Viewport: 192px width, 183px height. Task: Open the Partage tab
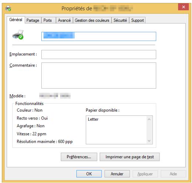[x=33, y=20]
